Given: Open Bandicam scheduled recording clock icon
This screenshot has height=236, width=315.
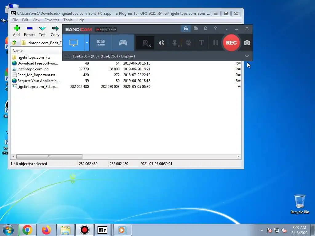Looking at the screenshot, I should tap(205, 29).
